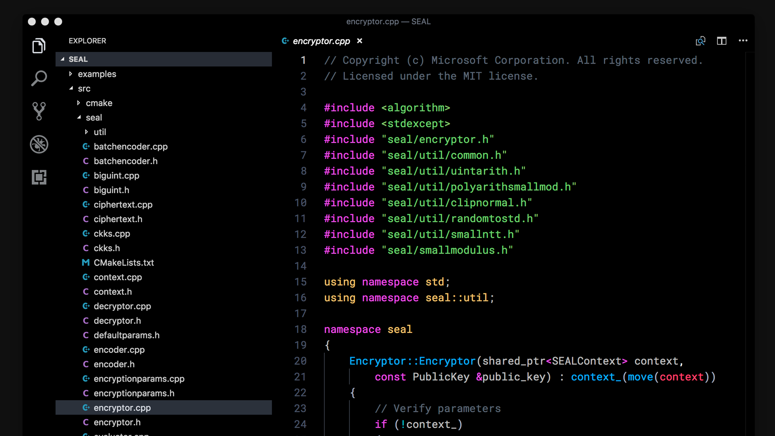775x436 pixels.
Task: Click the C++ icon beside ciphertext.cpp
Action: tap(86, 205)
